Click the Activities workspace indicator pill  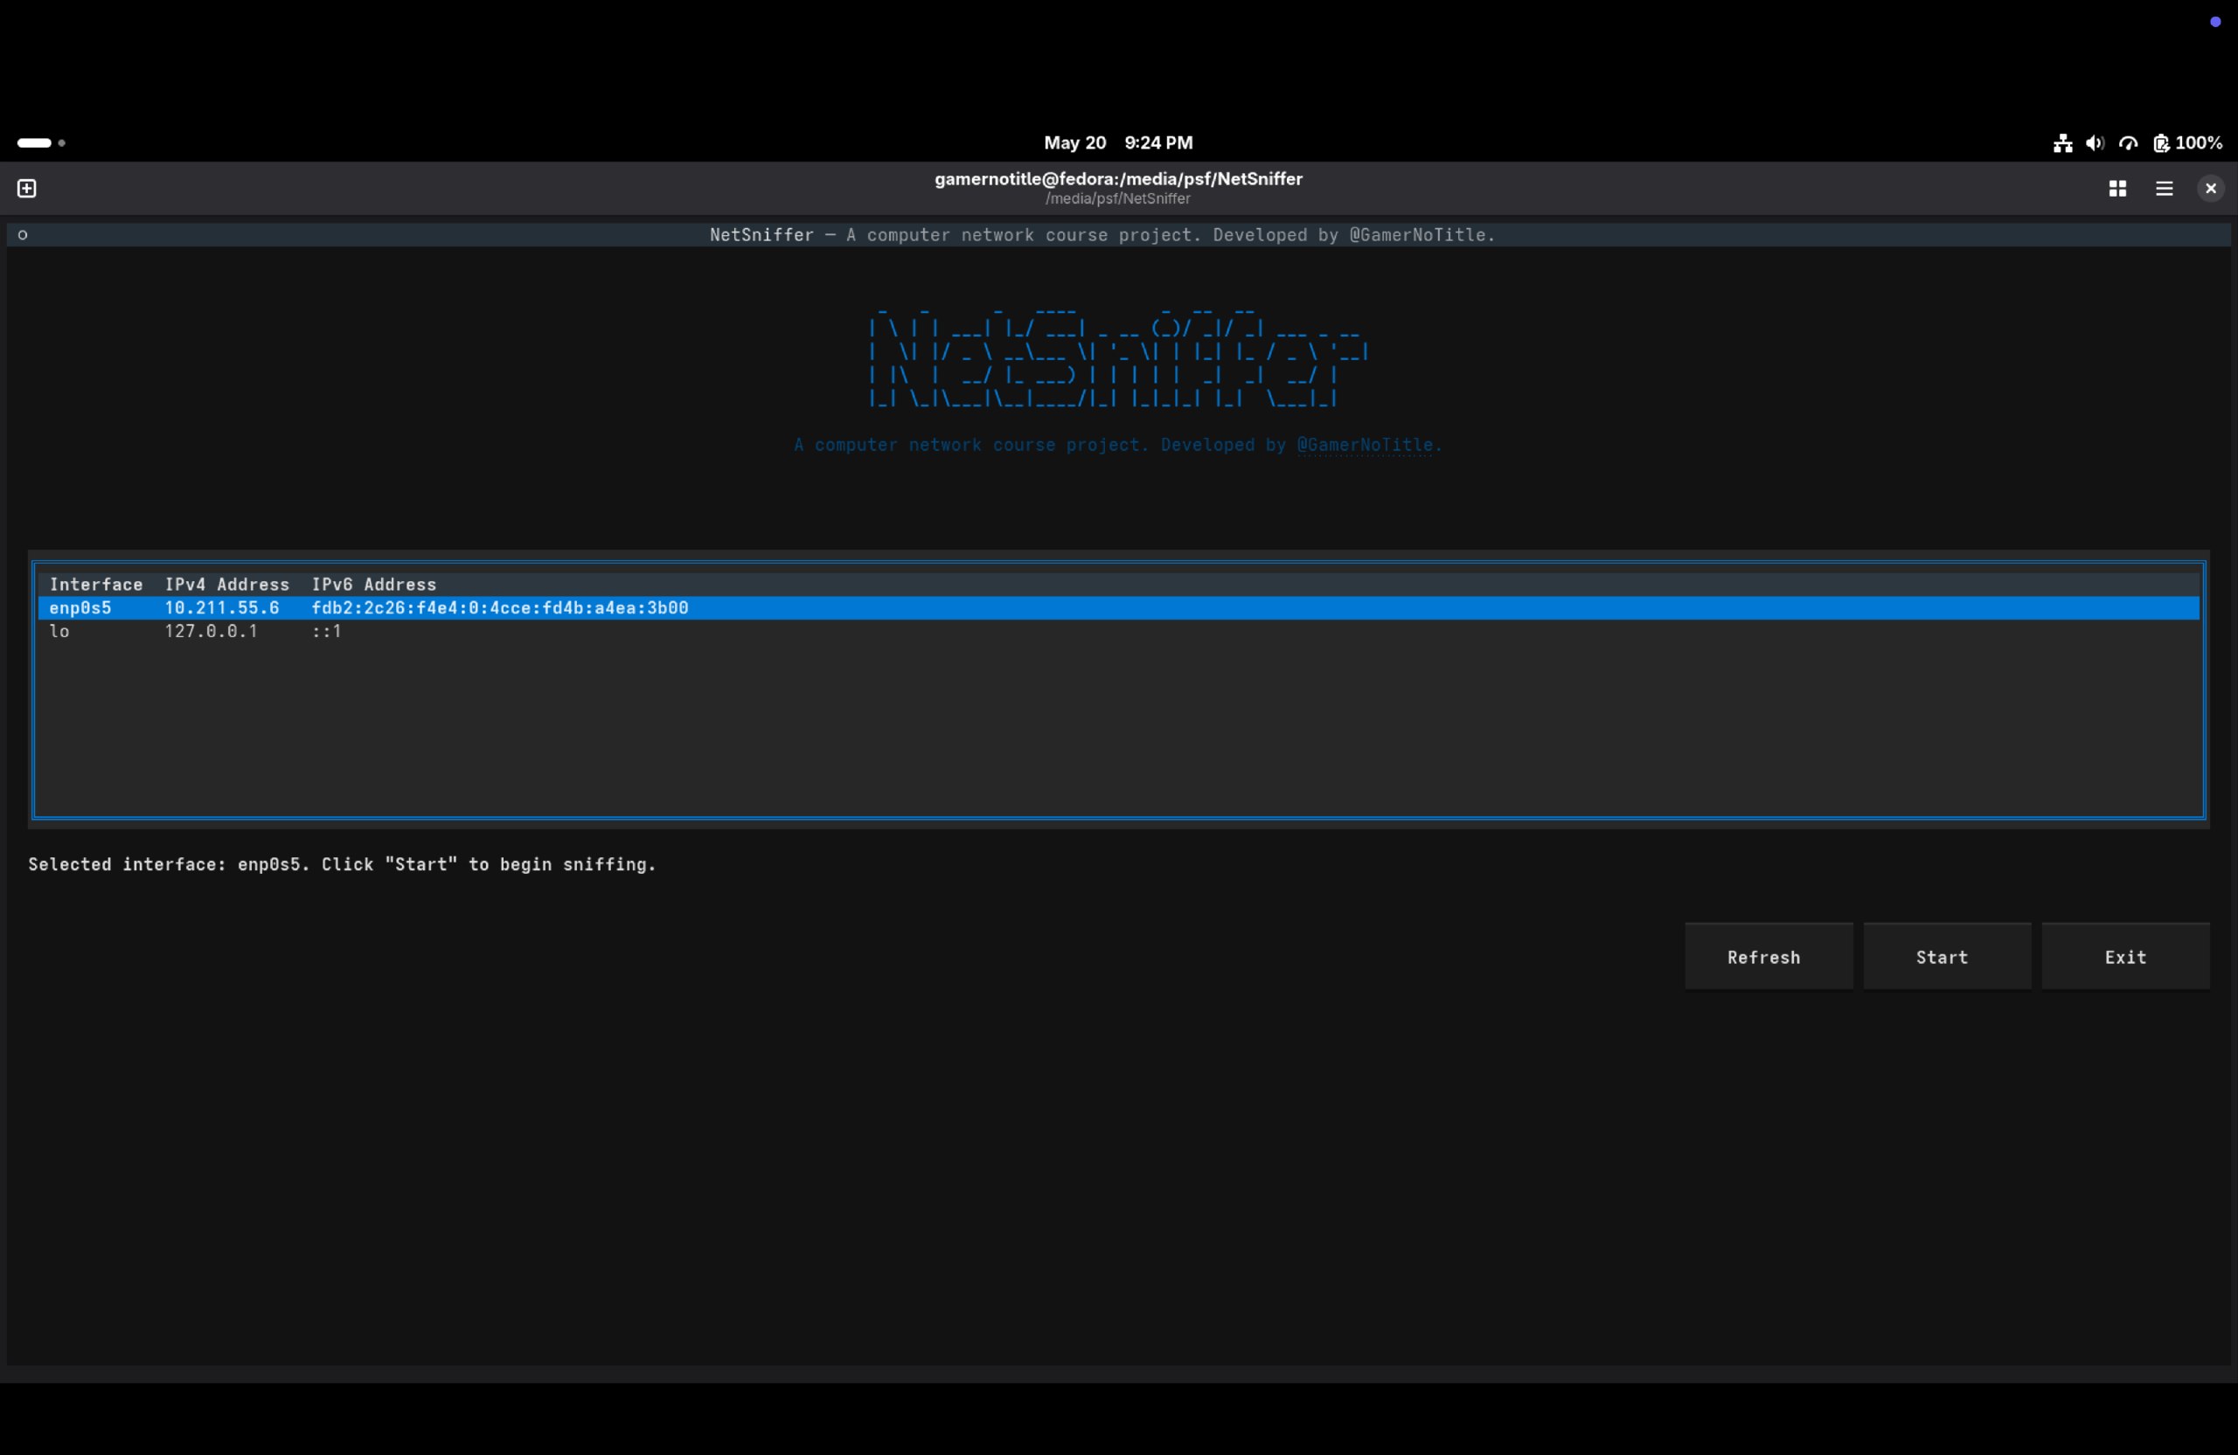coord(41,142)
